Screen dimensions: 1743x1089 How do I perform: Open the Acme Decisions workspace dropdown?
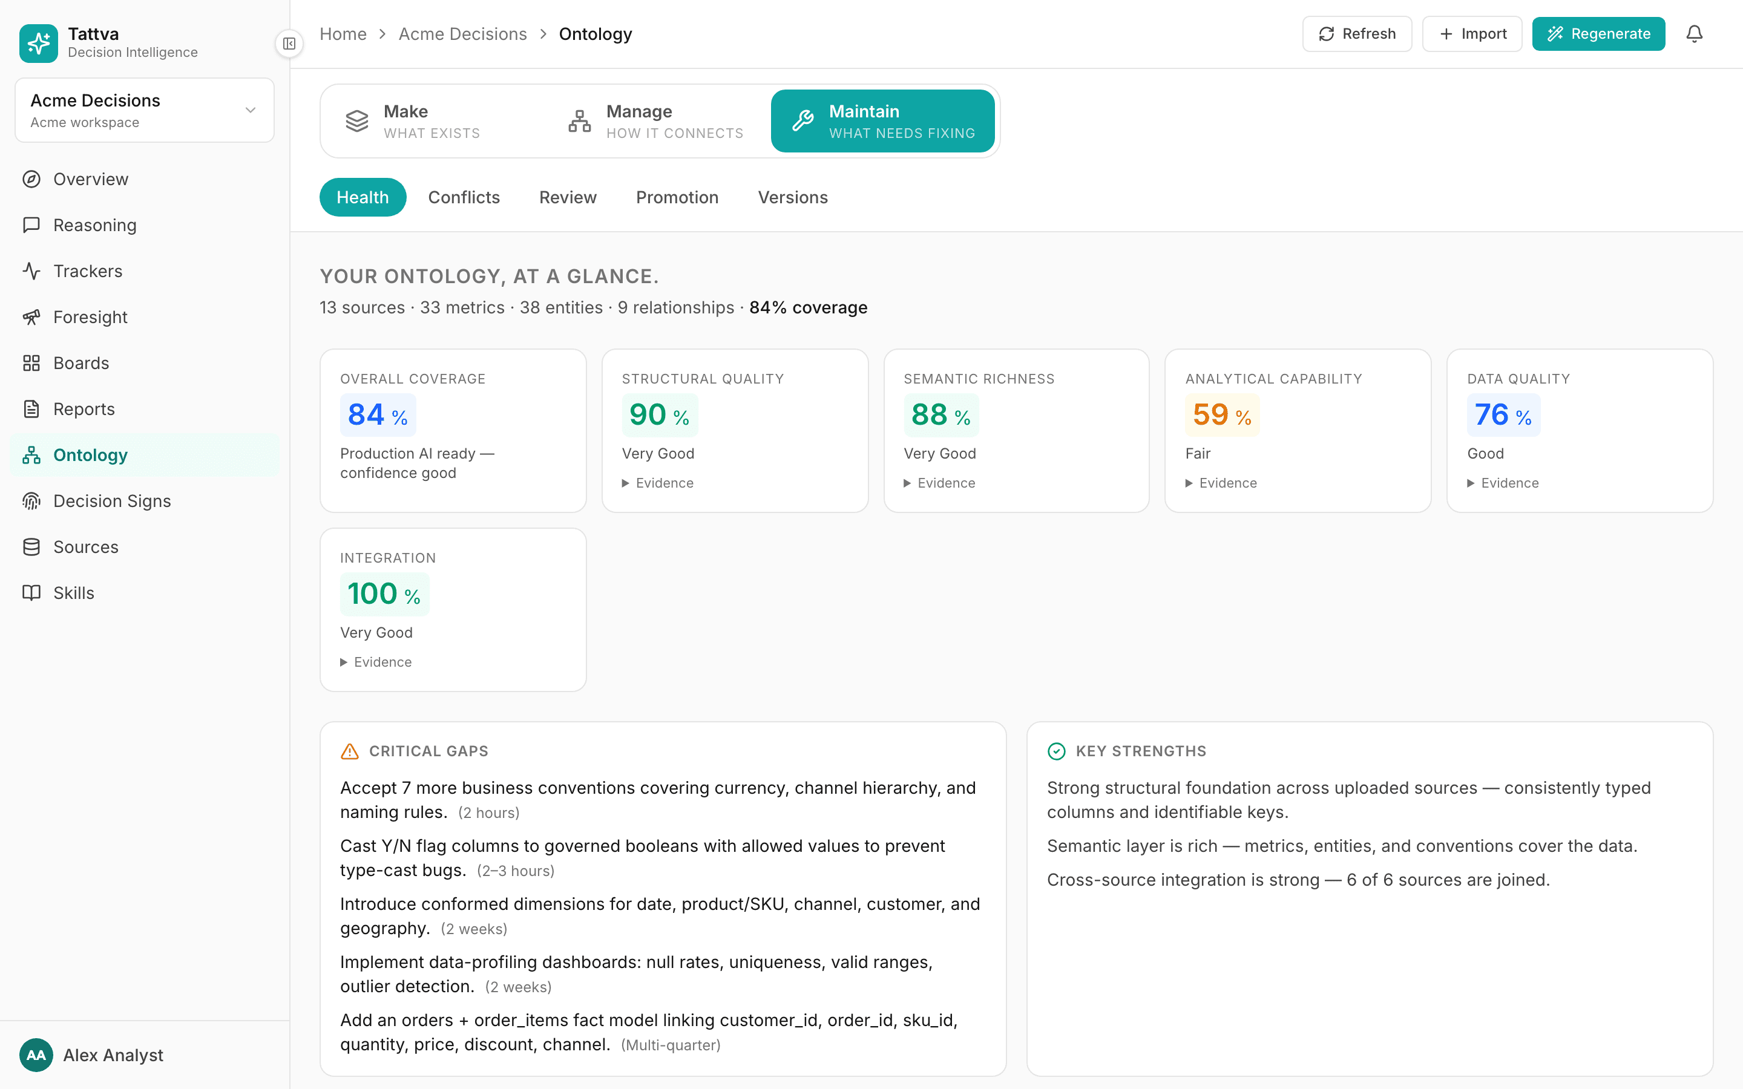[145, 110]
